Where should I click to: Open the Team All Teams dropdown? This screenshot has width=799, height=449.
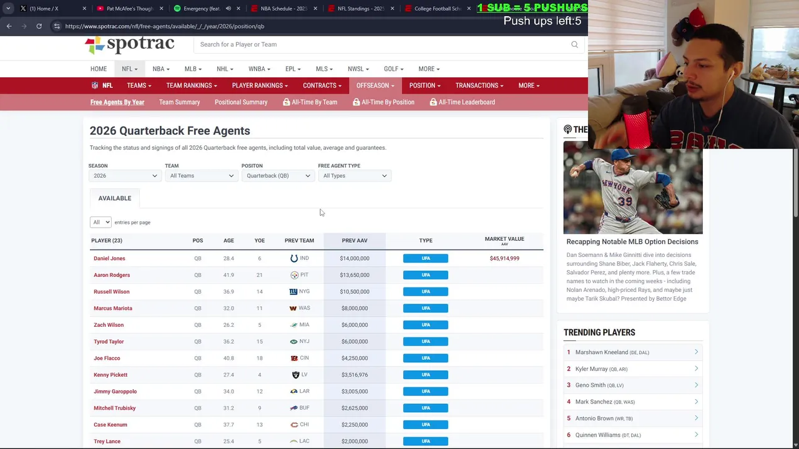click(201, 176)
